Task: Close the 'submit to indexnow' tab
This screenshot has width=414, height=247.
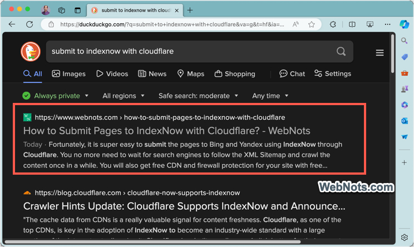Action: click(x=176, y=11)
